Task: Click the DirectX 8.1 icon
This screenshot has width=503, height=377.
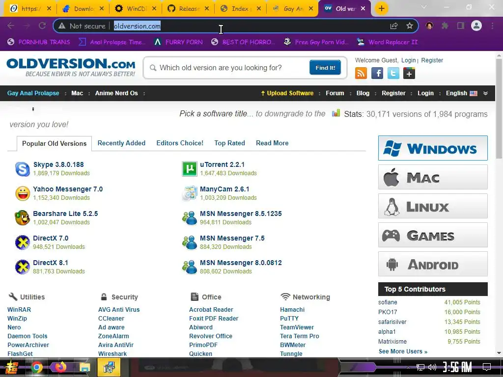Action: tap(23, 267)
